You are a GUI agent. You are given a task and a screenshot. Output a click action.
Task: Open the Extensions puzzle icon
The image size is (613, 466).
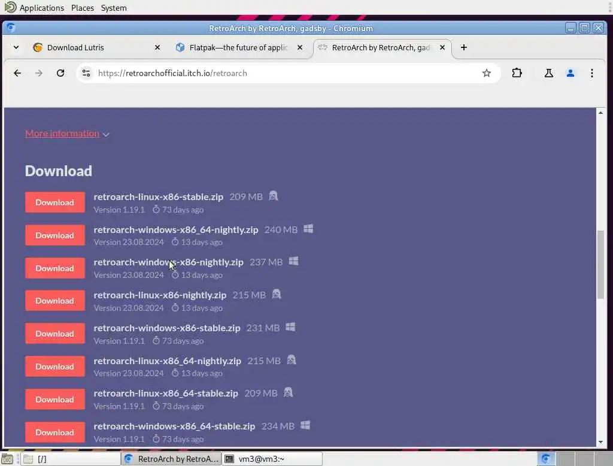[517, 73]
